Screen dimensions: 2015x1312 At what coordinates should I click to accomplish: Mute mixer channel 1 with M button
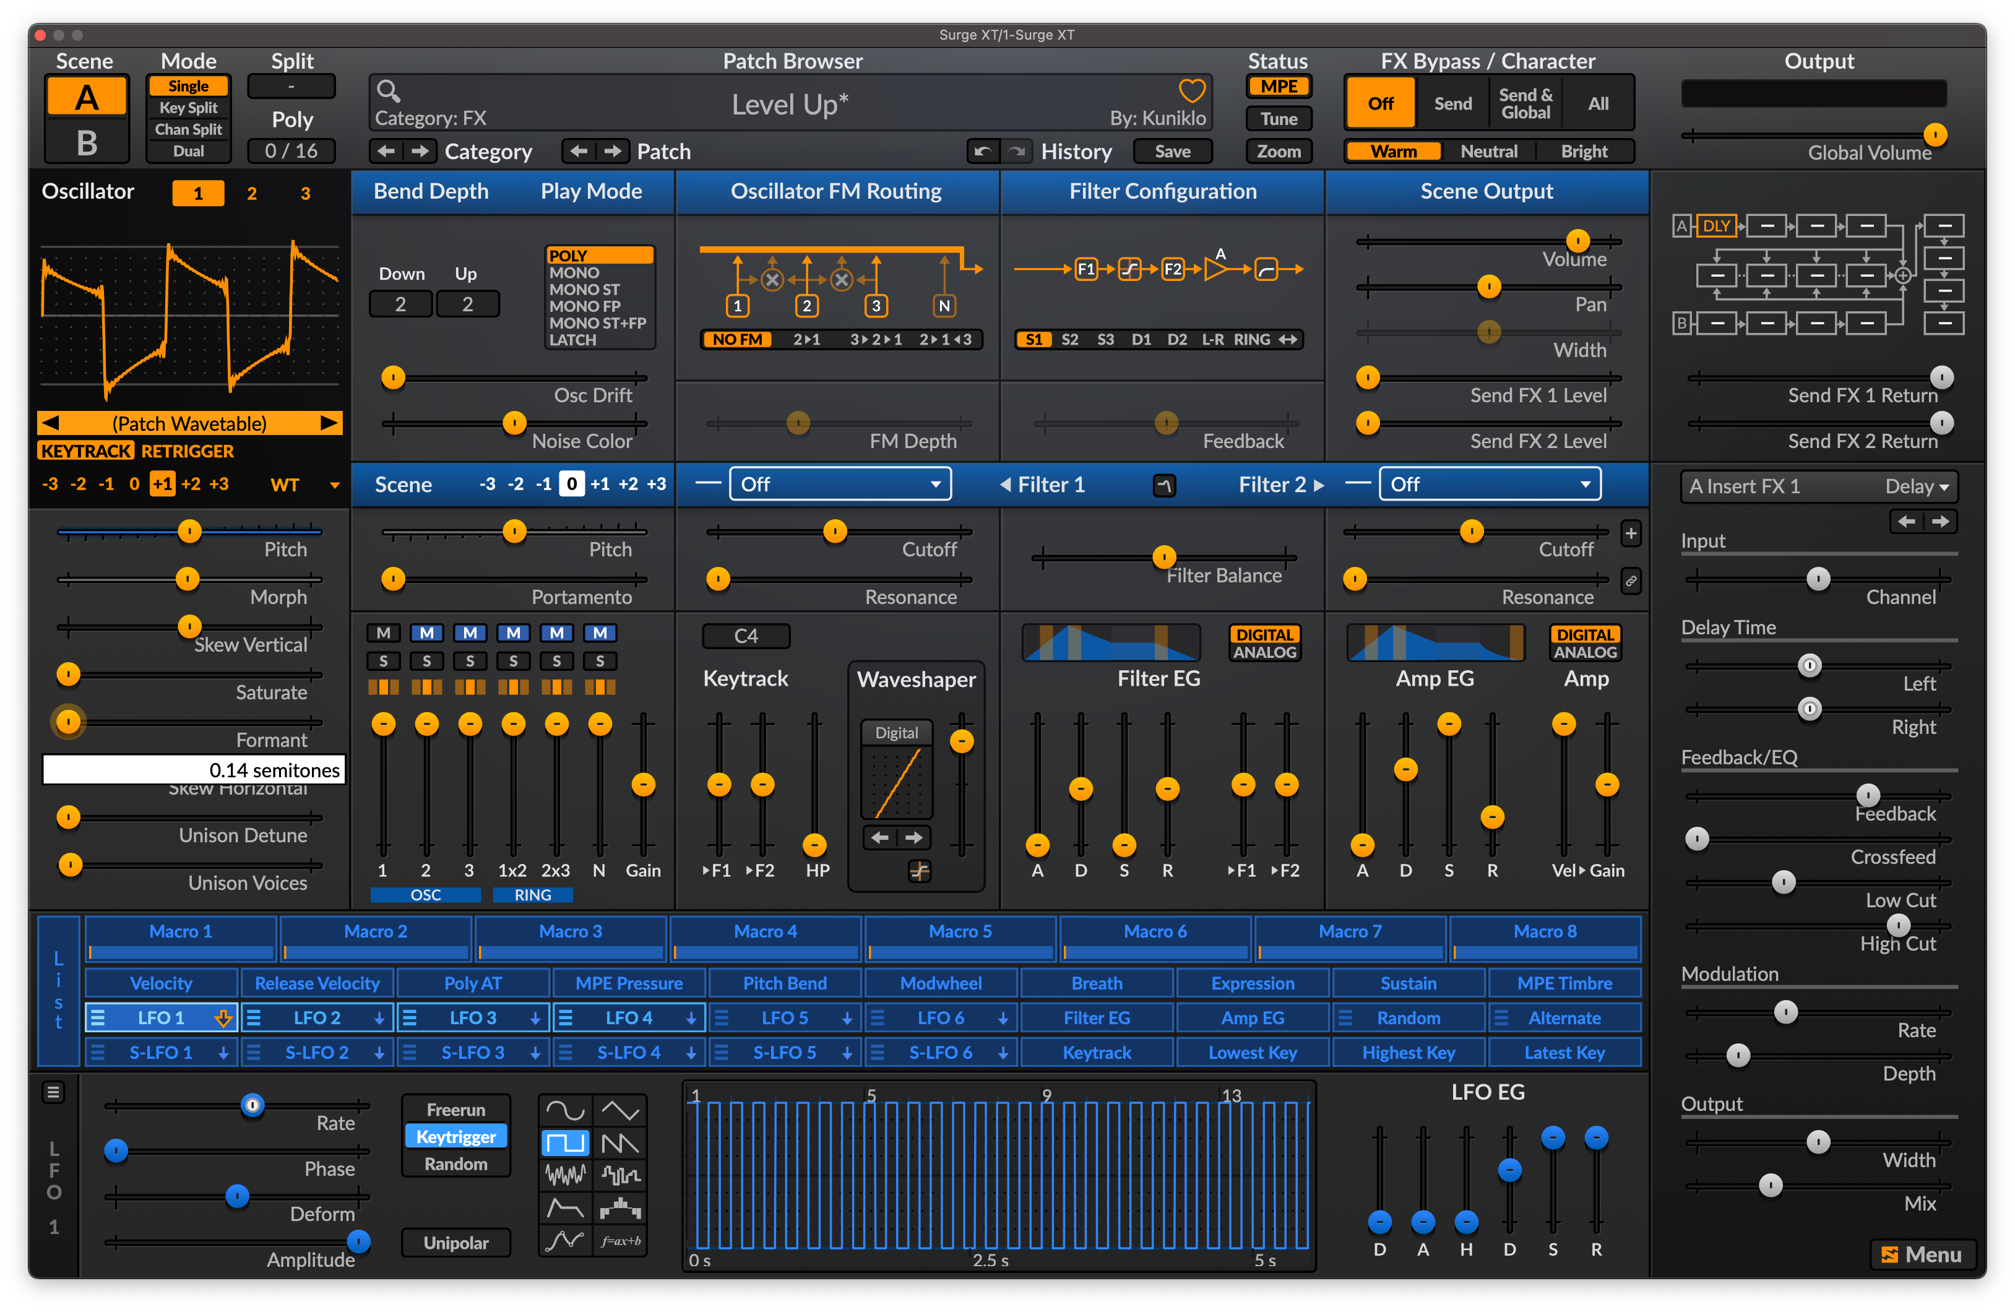[x=384, y=632]
